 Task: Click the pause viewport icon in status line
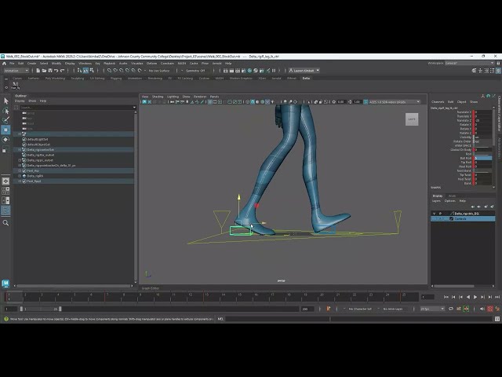[274, 71]
